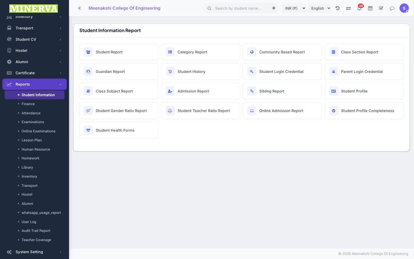
Task: Click the Community Based Report globe icon
Action: click(252, 52)
